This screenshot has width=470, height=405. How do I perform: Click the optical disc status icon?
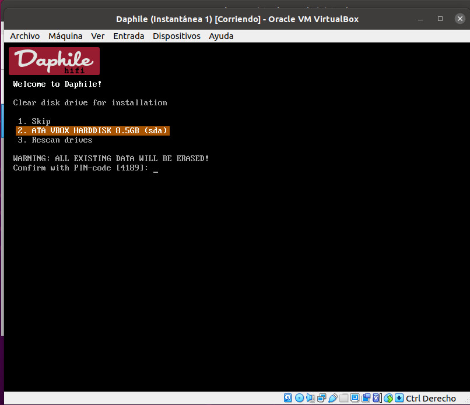pos(299,398)
